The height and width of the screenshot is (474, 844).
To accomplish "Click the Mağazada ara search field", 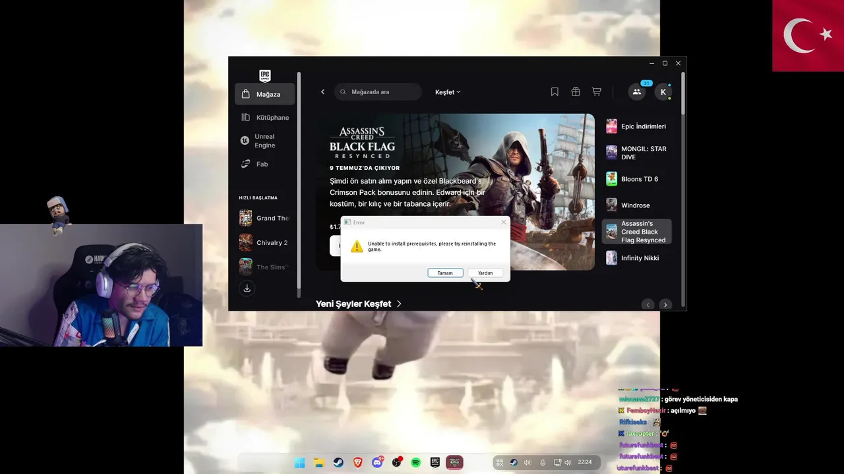I will pyautogui.click(x=378, y=92).
